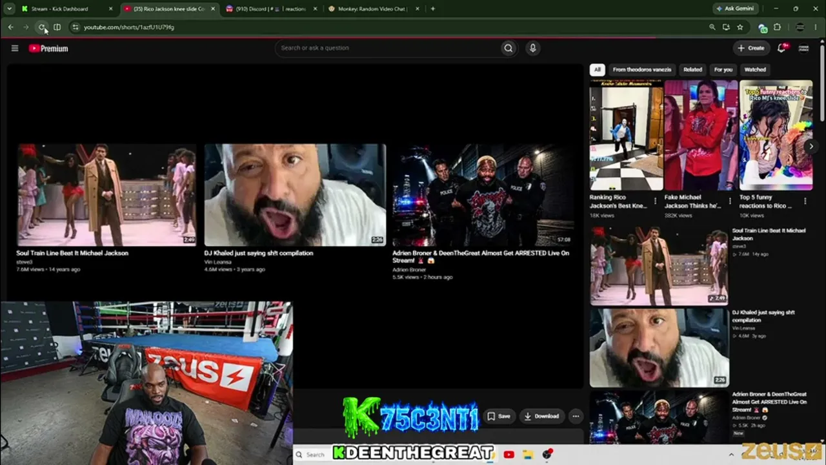Open the YouTube hamburger guide menu
The height and width of the screenshot is (465, 826).
click(x=15, y=48)
